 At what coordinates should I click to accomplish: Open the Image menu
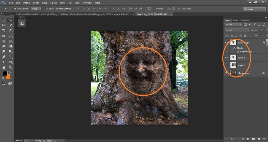point(26,3)
